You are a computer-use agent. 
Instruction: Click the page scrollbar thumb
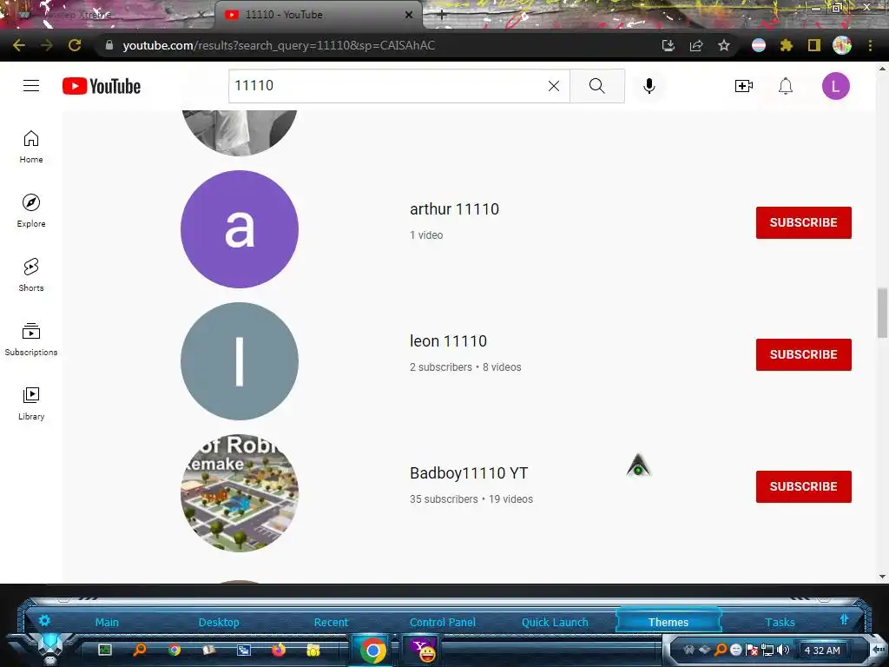pyautogui.click(x=882, y=313)
